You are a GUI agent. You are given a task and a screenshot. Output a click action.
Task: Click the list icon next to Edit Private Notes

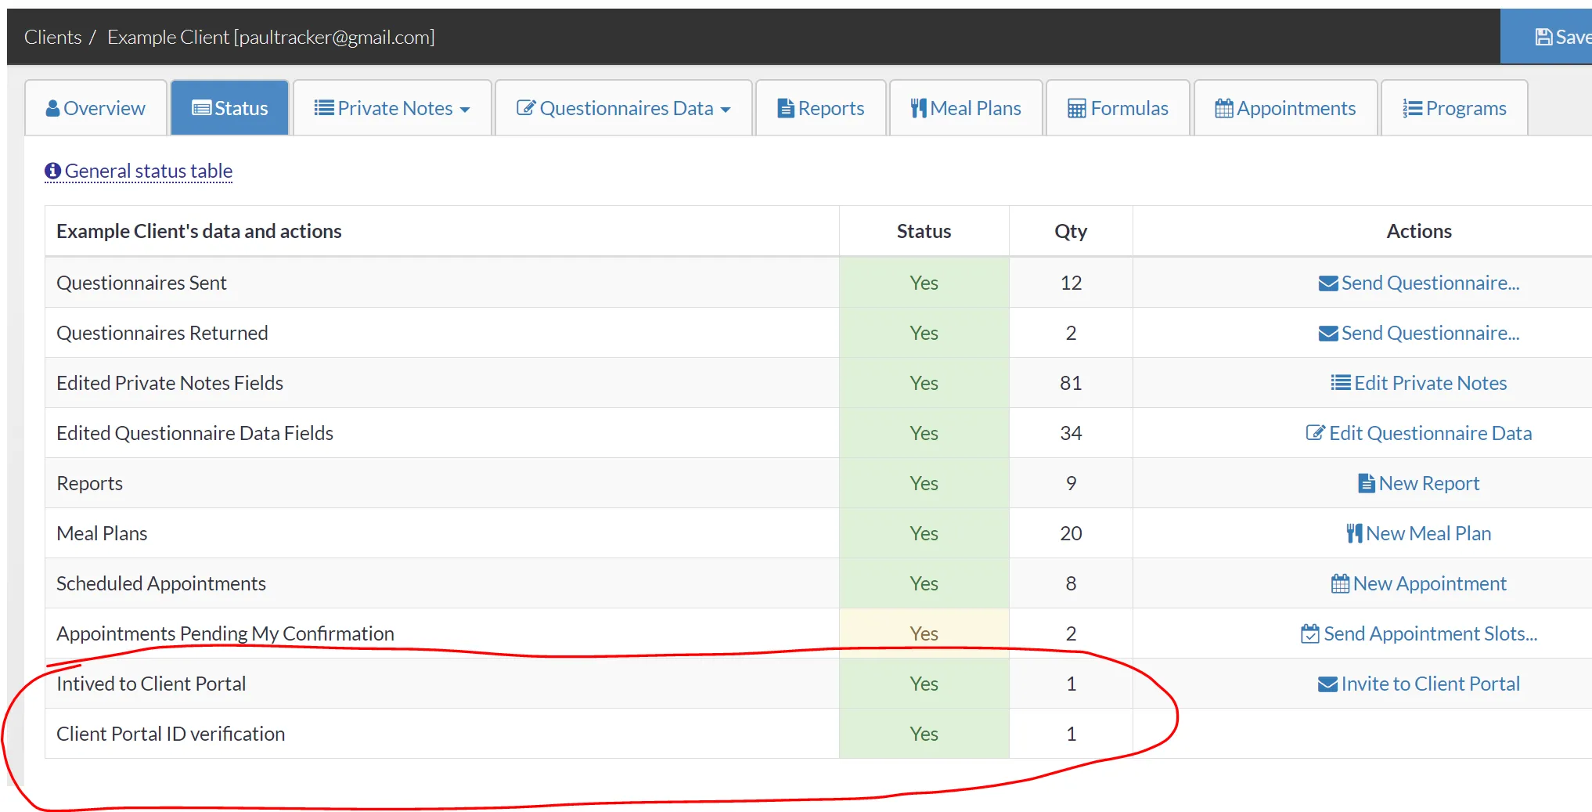pos(1340,383)
